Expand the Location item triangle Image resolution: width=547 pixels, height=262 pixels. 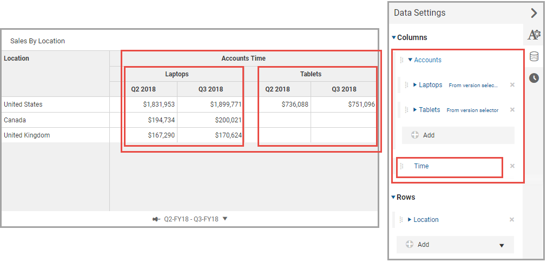pos(410,219)
